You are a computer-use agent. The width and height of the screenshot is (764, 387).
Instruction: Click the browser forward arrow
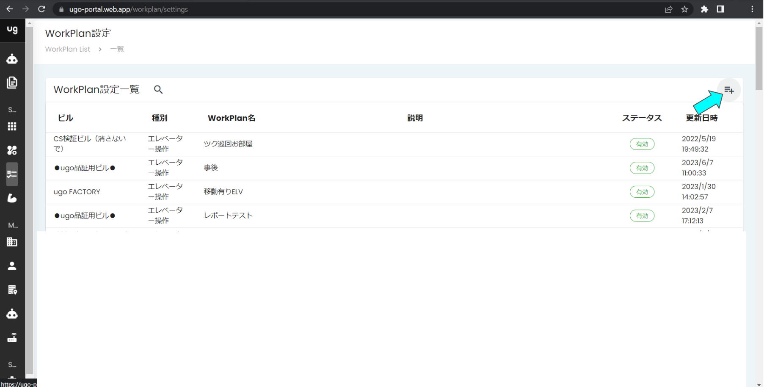click(25, 9)
